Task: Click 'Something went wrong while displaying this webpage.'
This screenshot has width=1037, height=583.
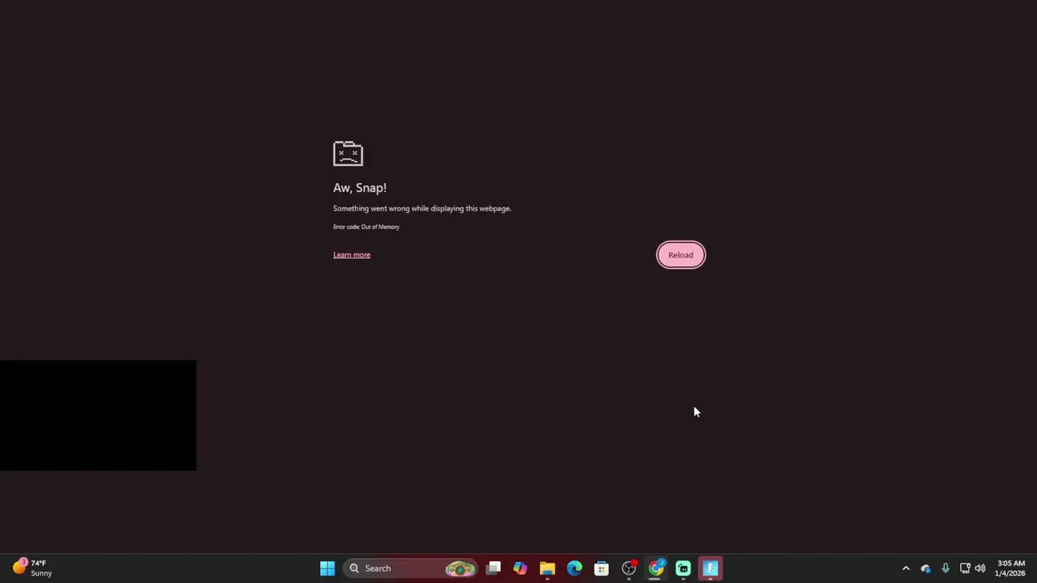Action: pos(422,209)
